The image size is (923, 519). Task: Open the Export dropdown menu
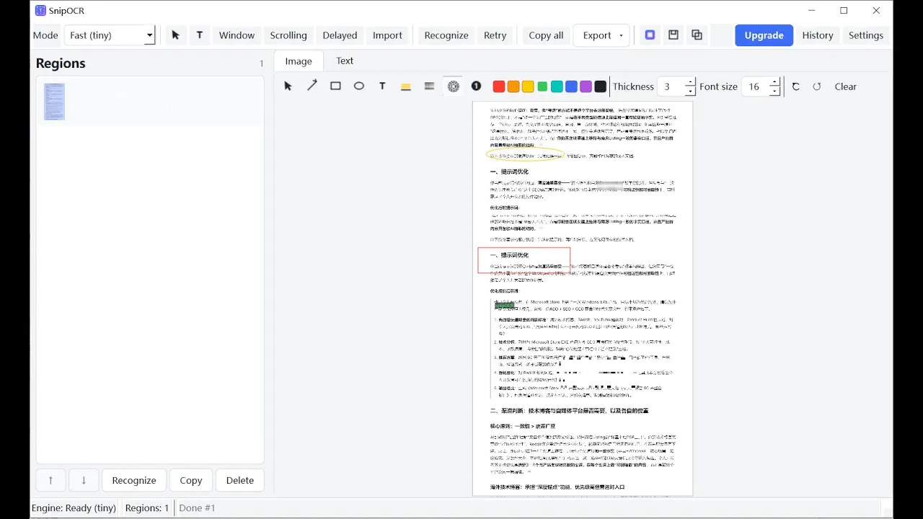[x=601, y=35]
